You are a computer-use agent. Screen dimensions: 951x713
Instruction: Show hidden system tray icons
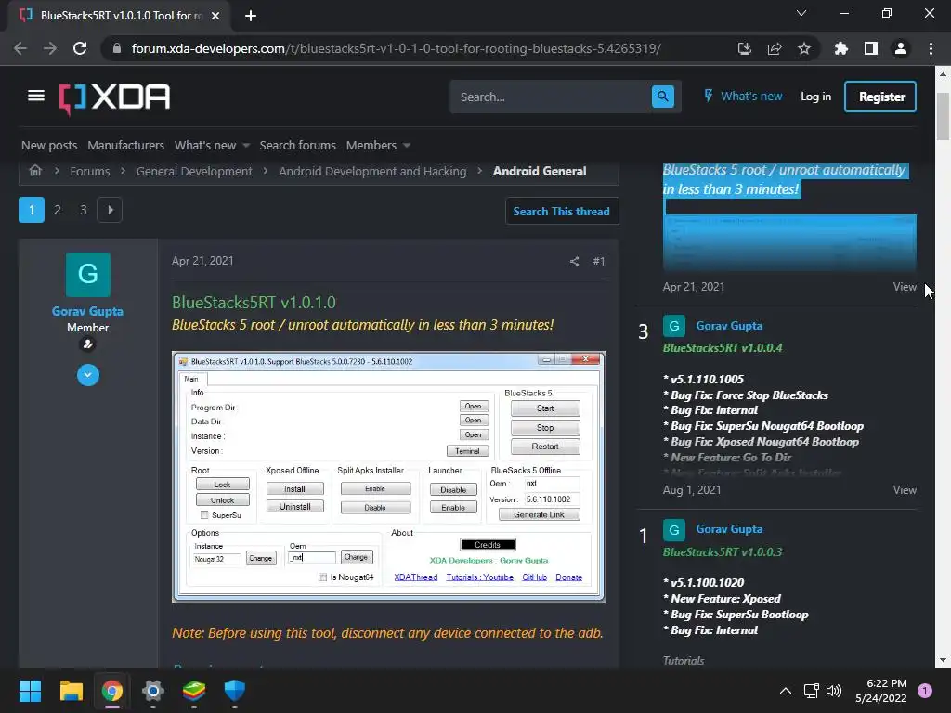point(786,691)
